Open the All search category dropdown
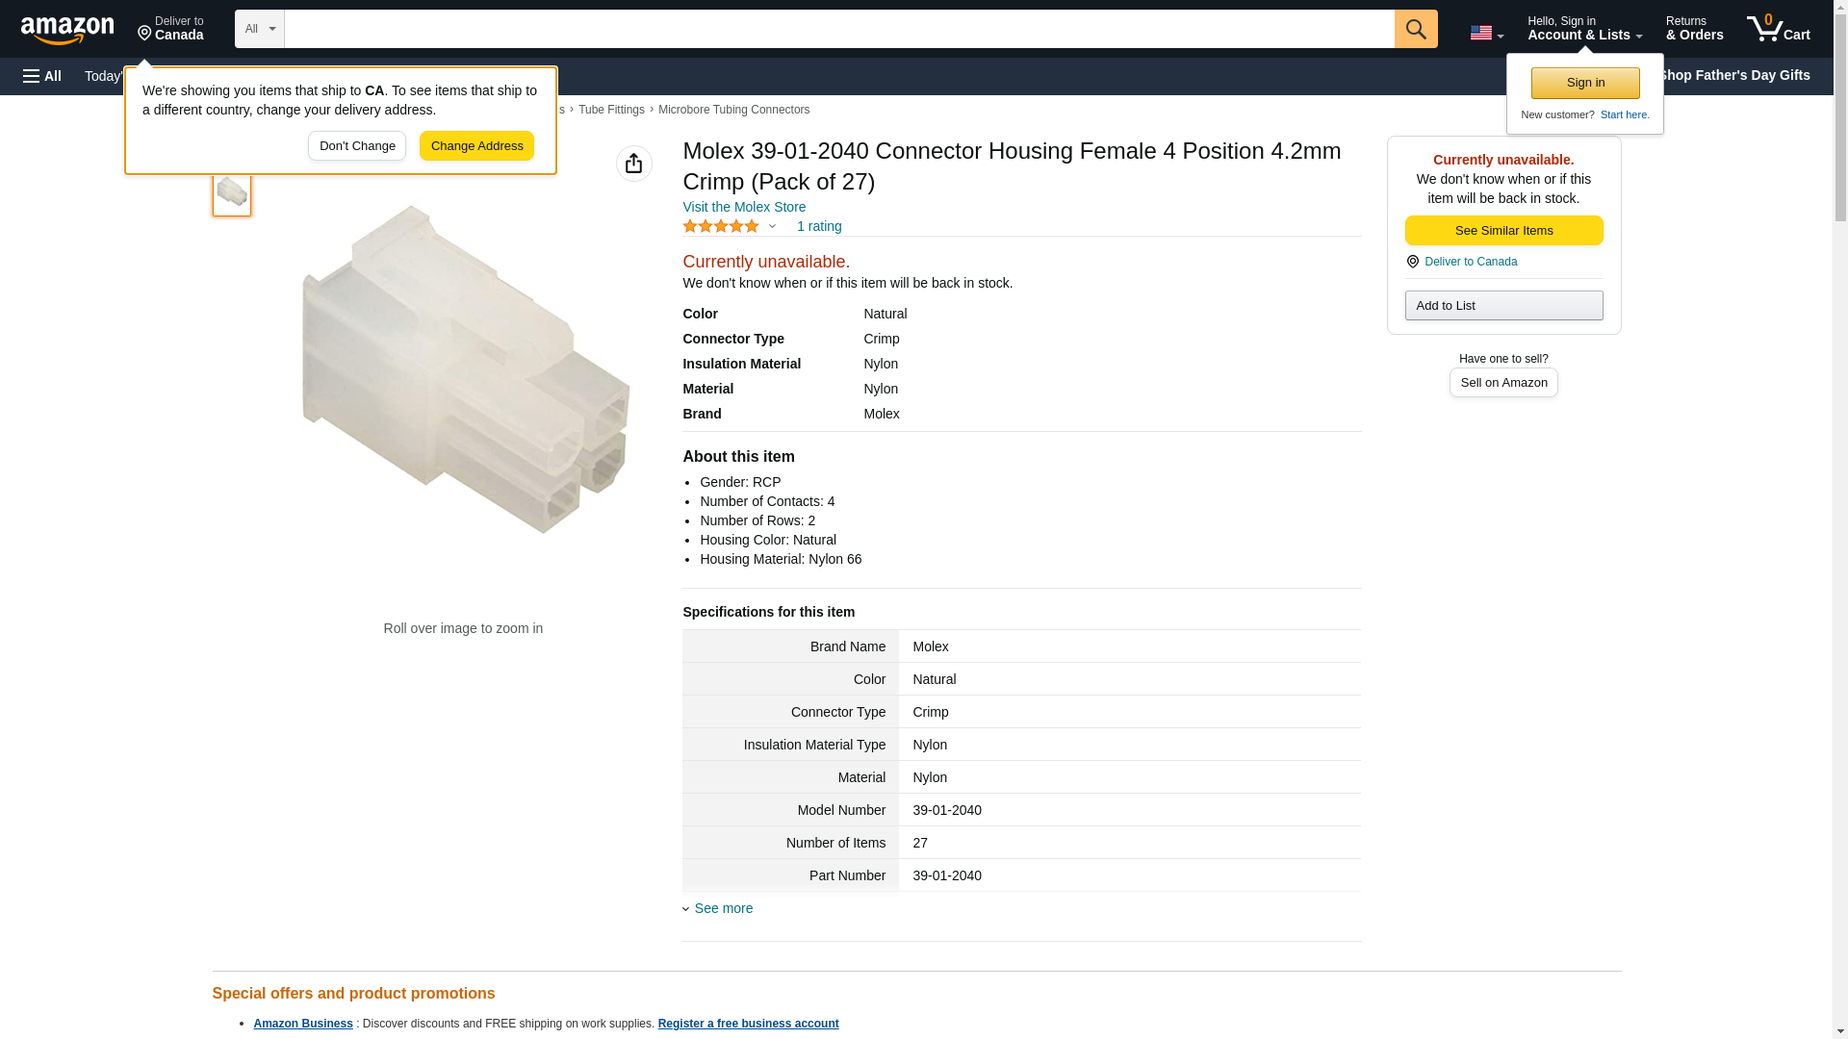Screen dimensions: 1848x1039 (259, 29)
